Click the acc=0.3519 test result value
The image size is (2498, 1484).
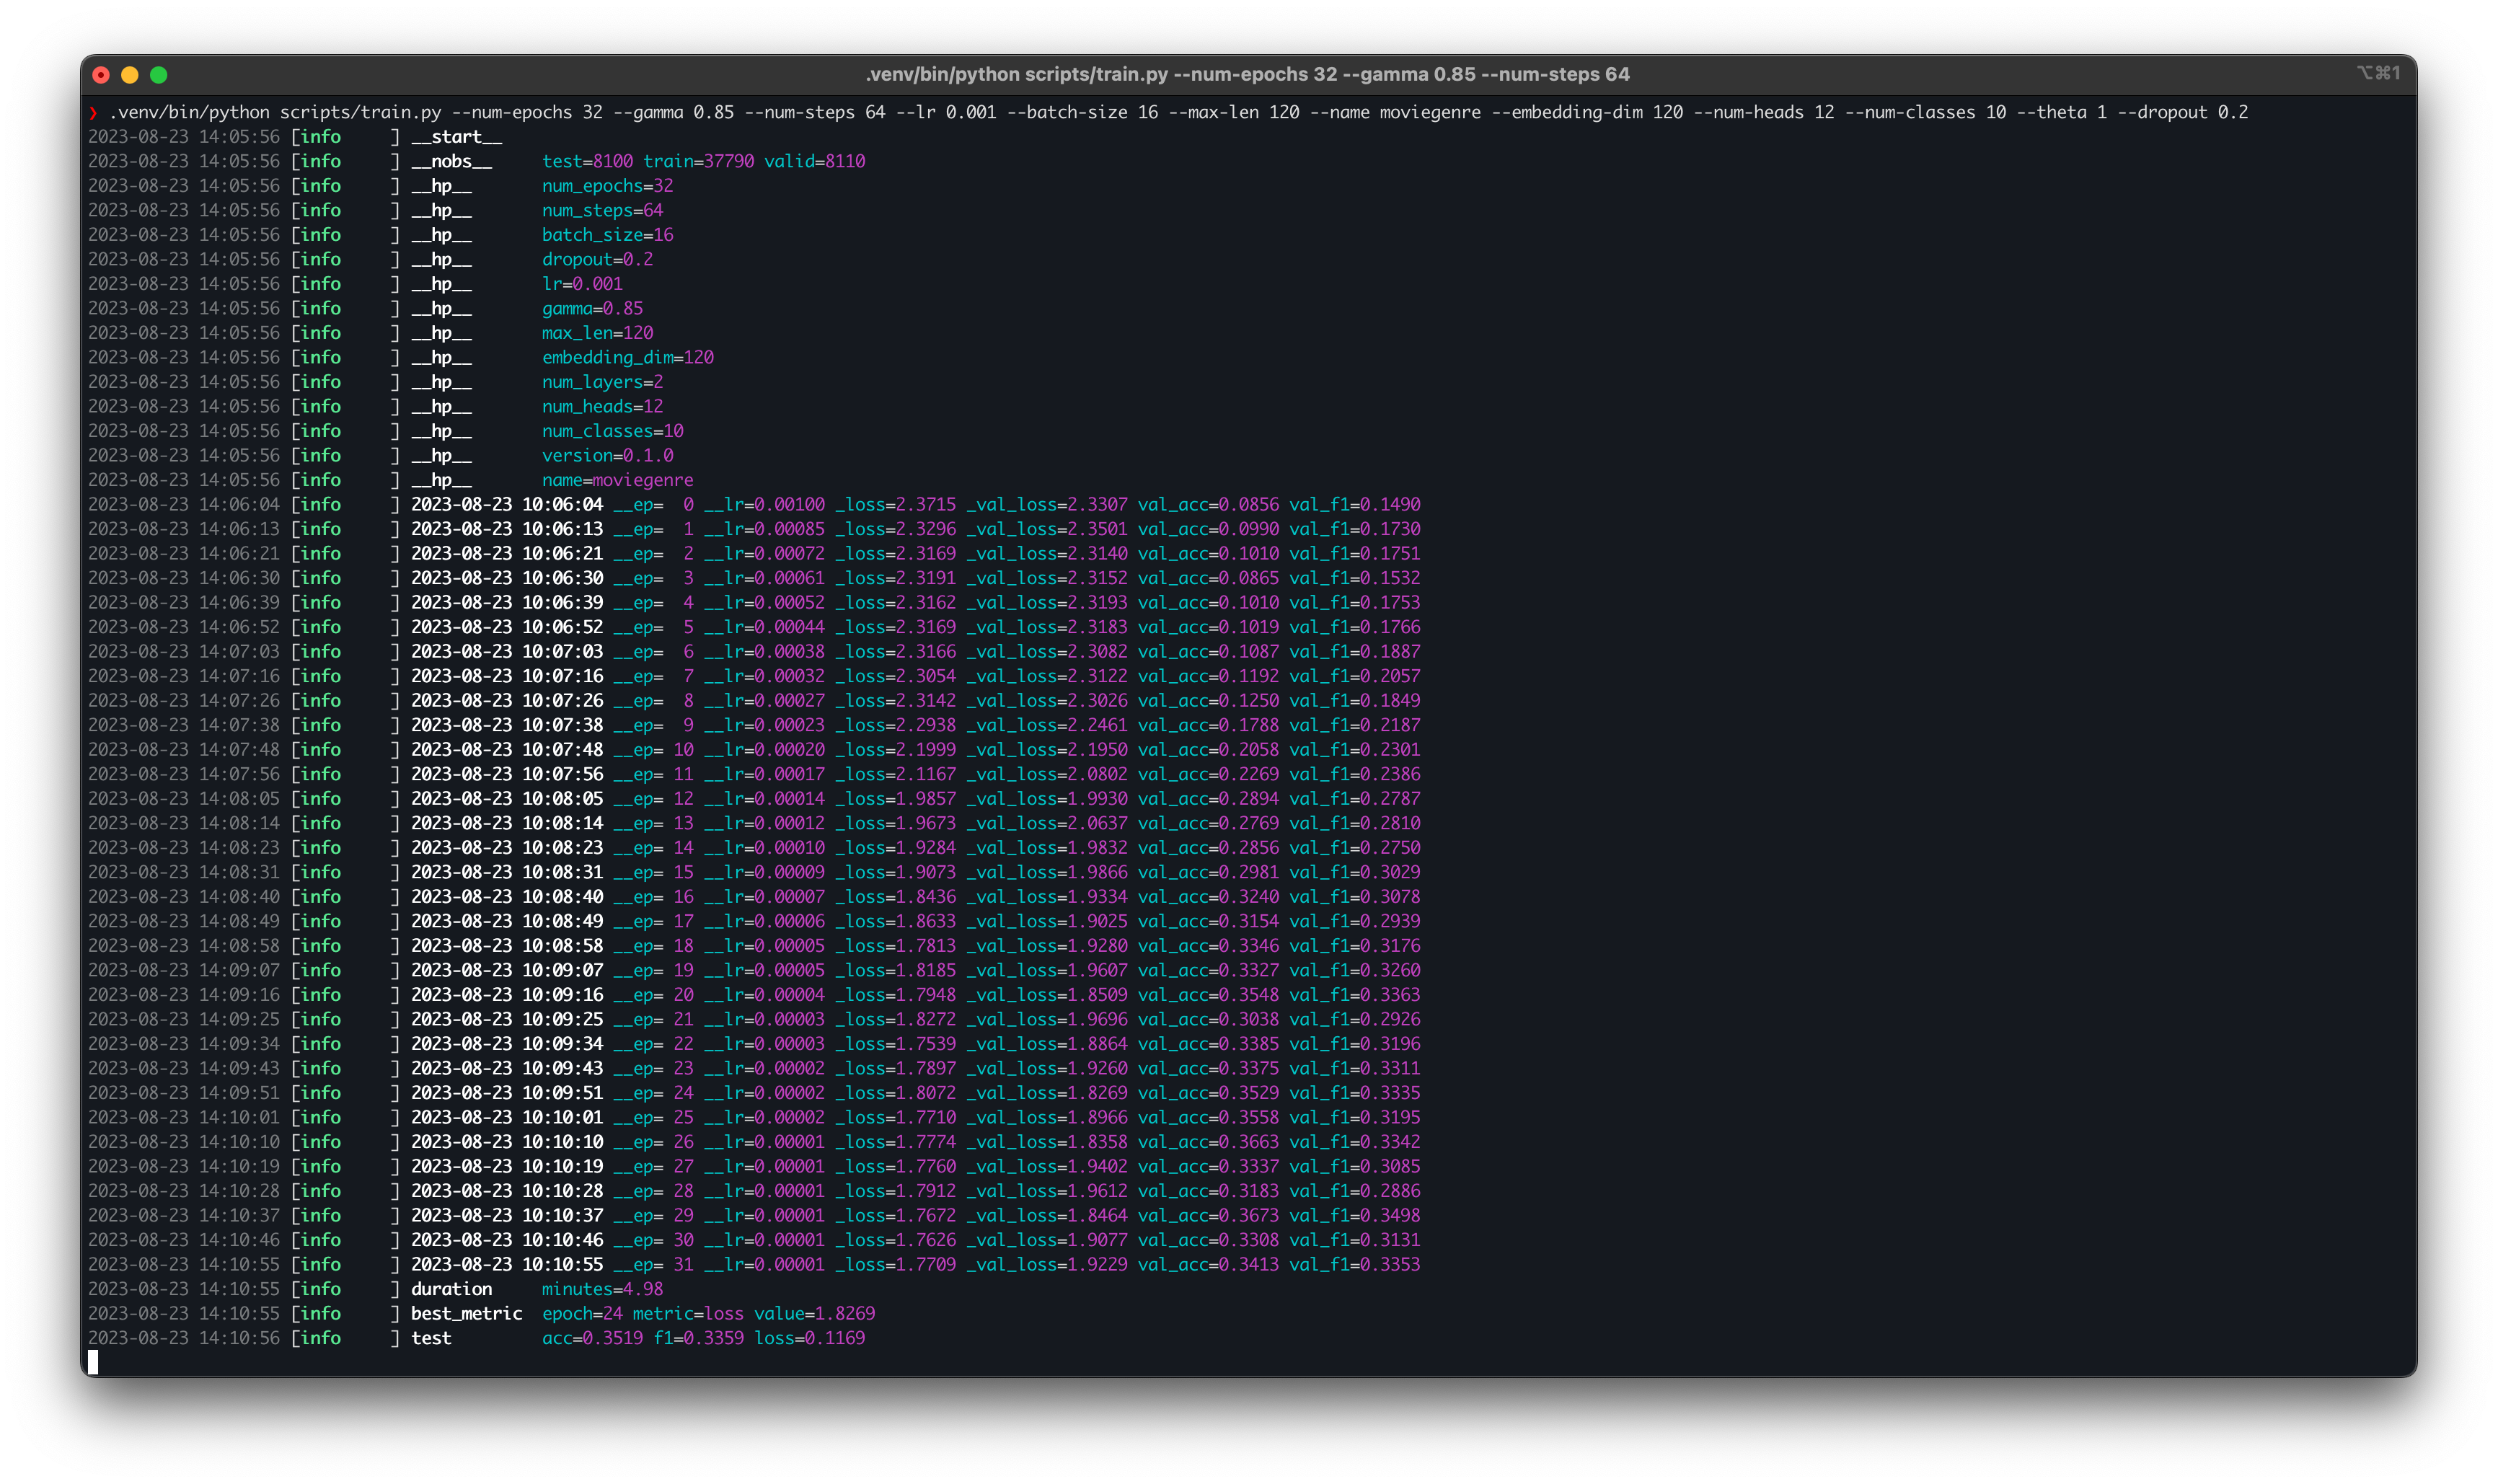[592, 1338]
